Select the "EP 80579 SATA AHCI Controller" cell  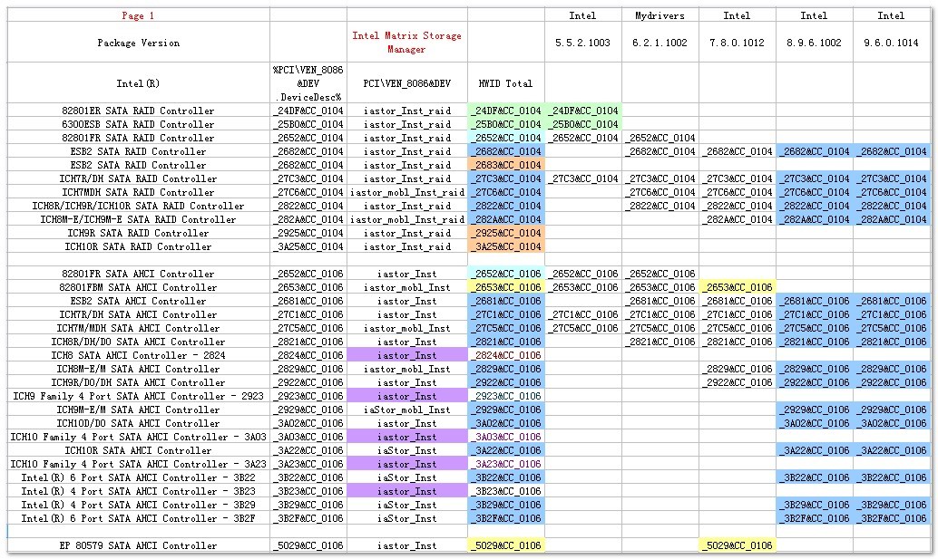click(139, 545)
